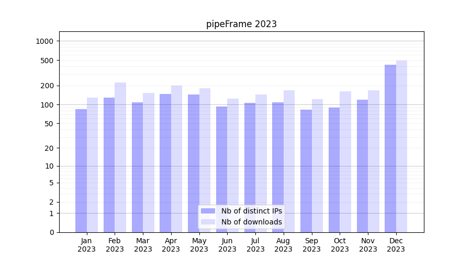Click the 'Jan 2023' x-axis label

coord(87,245)
